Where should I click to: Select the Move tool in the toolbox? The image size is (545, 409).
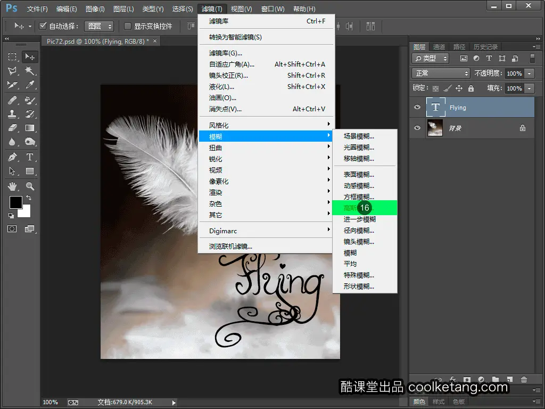coord(30,56)
